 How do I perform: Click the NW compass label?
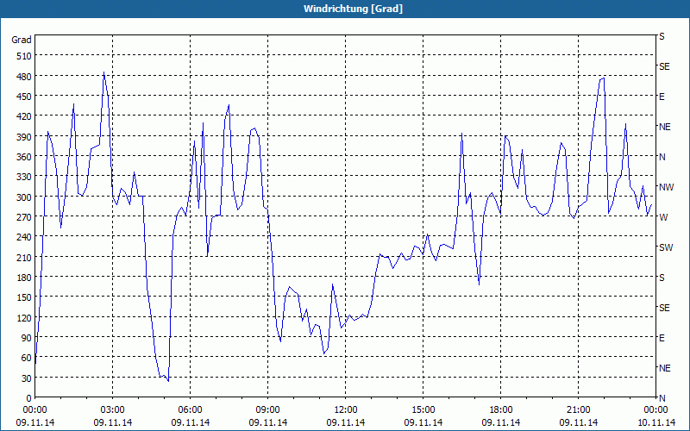click(x=666, y=187)
